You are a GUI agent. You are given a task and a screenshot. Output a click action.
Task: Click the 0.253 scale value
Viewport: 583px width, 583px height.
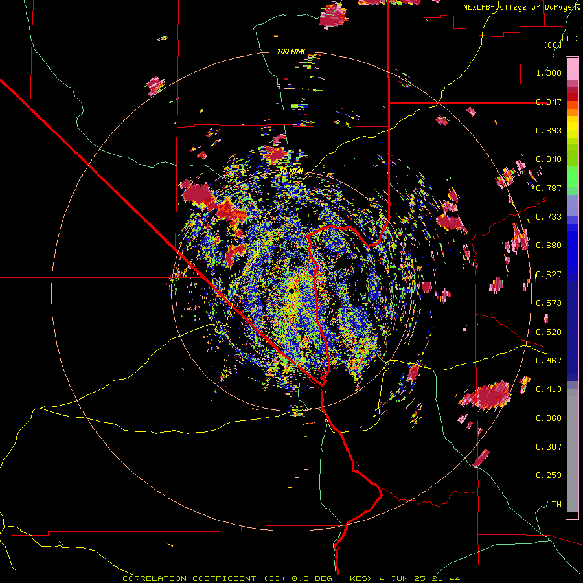[x=549, y=475]
